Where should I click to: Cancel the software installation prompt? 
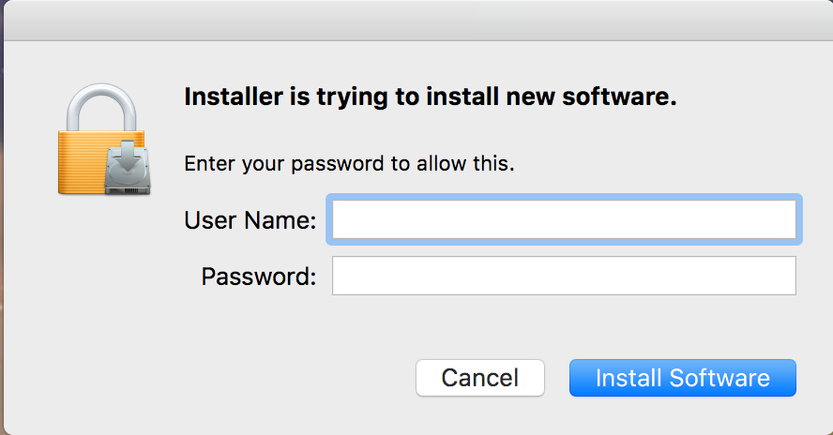tap(479, 378)
